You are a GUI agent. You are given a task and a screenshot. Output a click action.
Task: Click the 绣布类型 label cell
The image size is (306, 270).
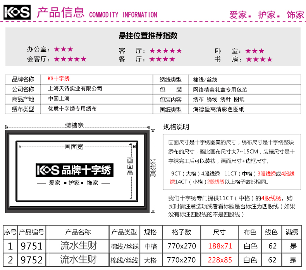pyautogui.click(x=23, y=109)
